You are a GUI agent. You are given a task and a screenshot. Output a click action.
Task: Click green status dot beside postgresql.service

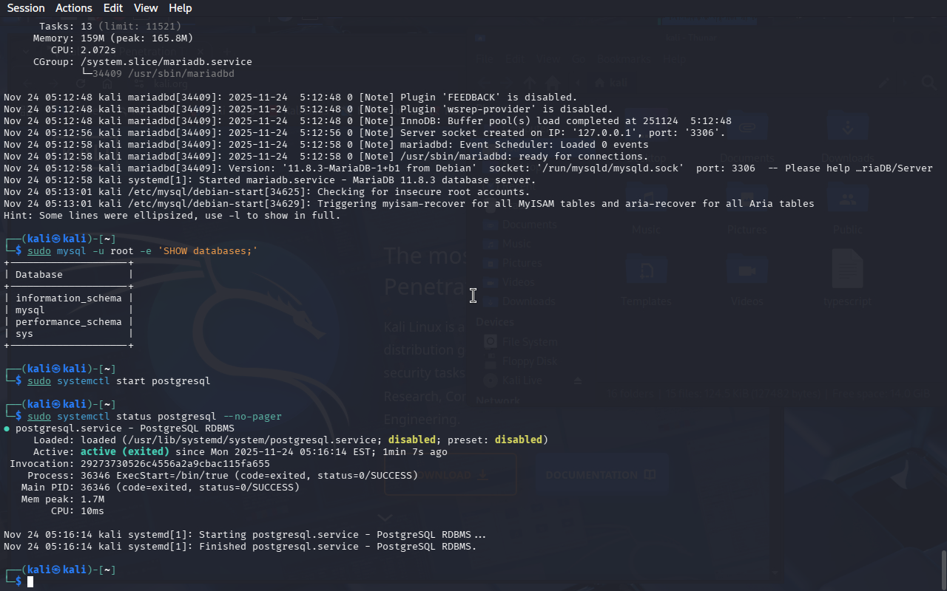pos(7,428)
